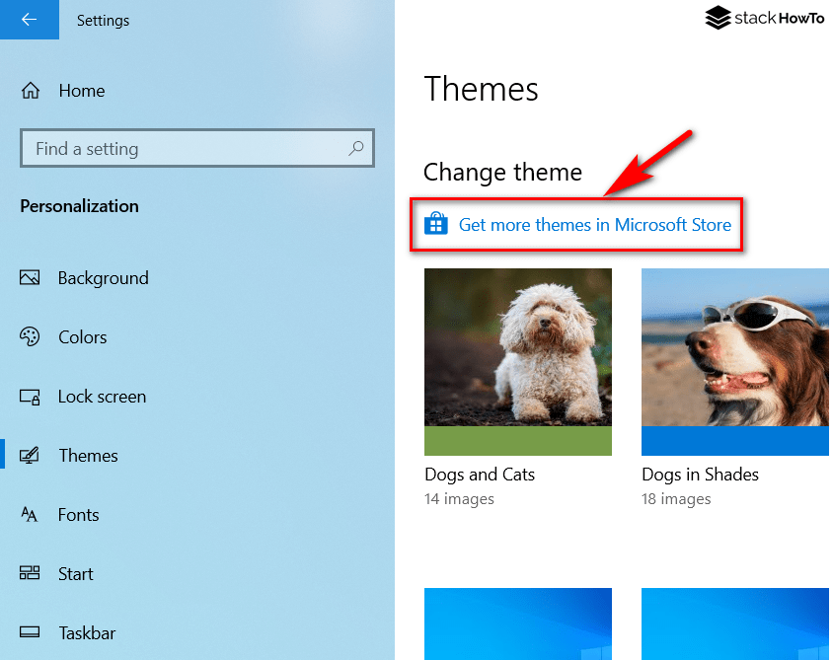Click the Microsoft Store shopping bag icon
Viewport: 833px width, 660px height.
click(437, 224)
